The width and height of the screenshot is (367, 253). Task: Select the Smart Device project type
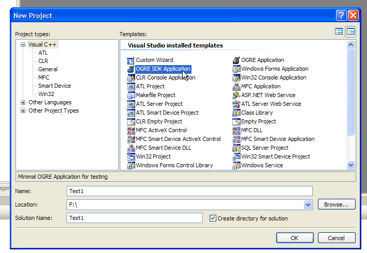[55, 86]
